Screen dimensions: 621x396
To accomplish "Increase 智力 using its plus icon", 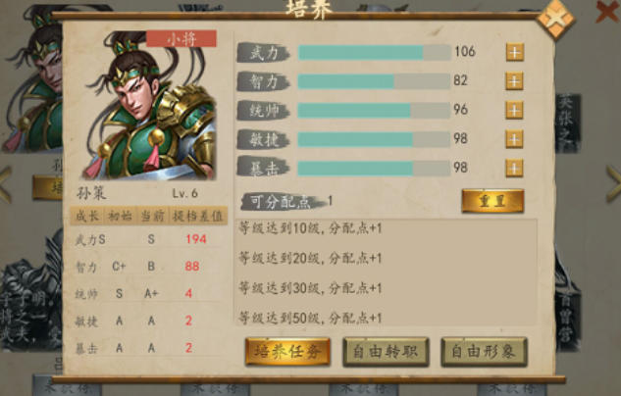I will (514, 81).
